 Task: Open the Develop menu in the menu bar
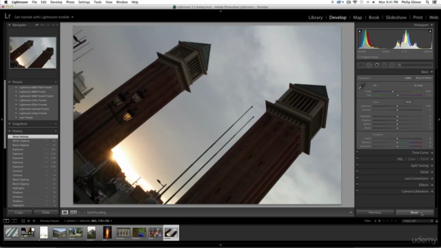point(56,2)
